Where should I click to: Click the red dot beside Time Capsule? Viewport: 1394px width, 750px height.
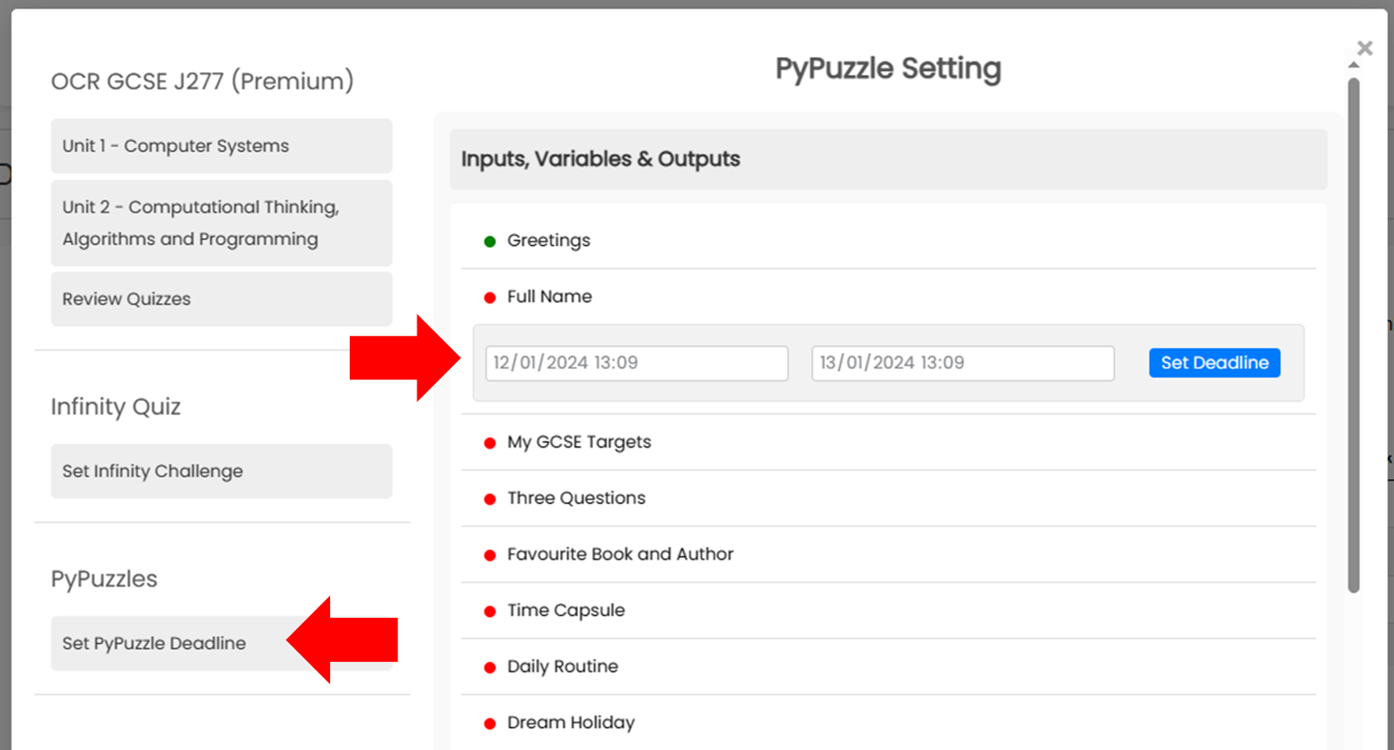490,611
